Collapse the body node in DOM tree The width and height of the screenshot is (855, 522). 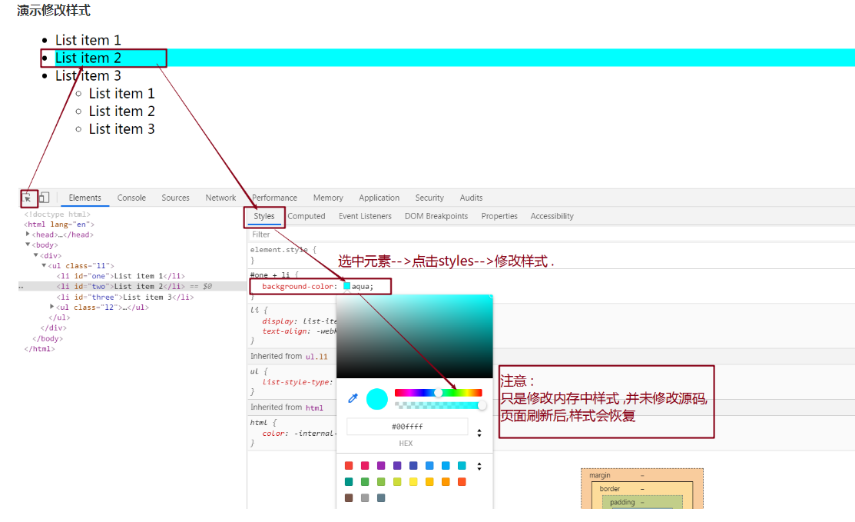click(28, 244)
